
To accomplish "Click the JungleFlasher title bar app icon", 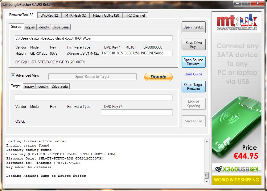I will (x=4, y=4).
